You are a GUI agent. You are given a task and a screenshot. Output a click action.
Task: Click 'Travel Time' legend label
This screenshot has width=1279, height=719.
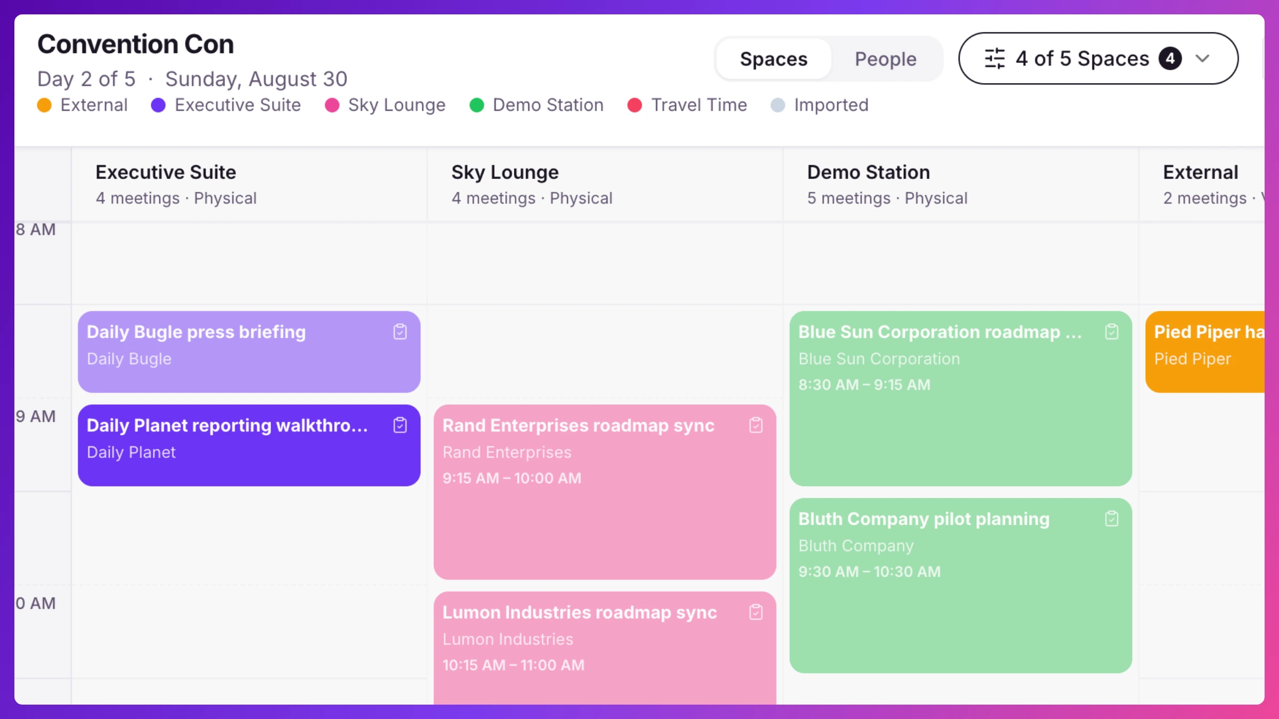699,105
